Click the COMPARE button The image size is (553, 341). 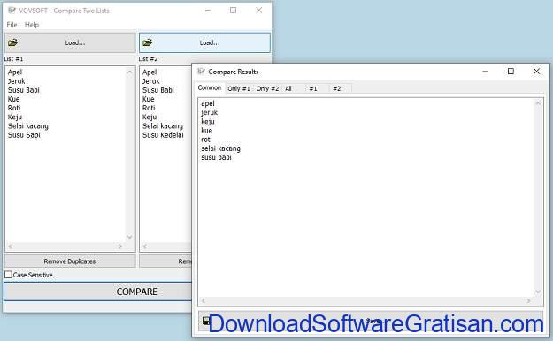click(98, 292)
